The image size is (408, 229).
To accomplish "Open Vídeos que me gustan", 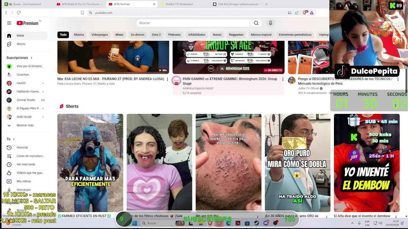I will point(25,173).
